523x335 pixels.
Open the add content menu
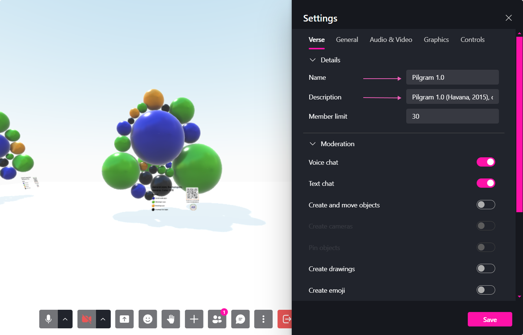click(x=194, y=319)
